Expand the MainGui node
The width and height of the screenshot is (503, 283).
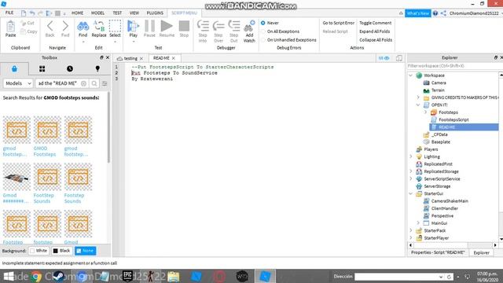(418, 223)
